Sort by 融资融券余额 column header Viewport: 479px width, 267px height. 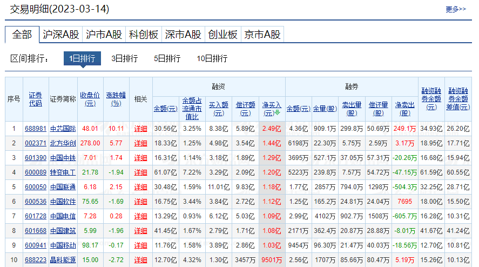430,99
